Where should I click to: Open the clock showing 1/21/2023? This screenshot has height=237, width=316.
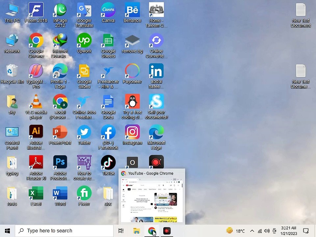coord(289,231)
